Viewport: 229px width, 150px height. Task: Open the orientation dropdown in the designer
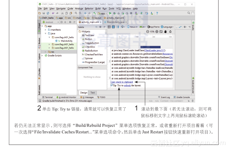[x=123, y=27]
